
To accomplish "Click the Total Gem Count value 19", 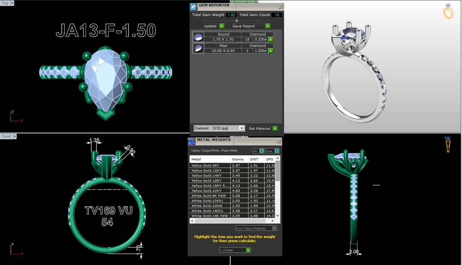I will pyautogui.click(x=277, y=15).
